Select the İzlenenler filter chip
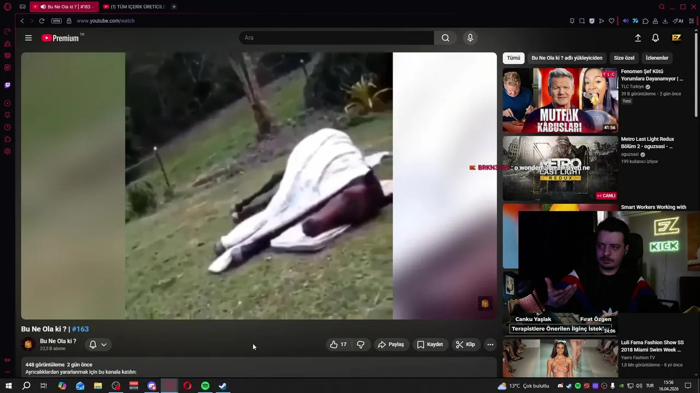Image resolution: width=700 pixels, height=393 pixels. coord(657,58)
